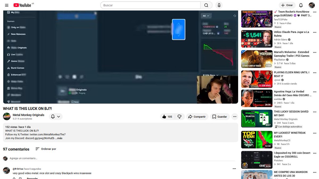Image resolution: width=319 pixels, height=179 pixels.
Task: Open menu for MY LUCKIEST WINSTREAK video
Action: pyautogui.click(x=315, y=133)
